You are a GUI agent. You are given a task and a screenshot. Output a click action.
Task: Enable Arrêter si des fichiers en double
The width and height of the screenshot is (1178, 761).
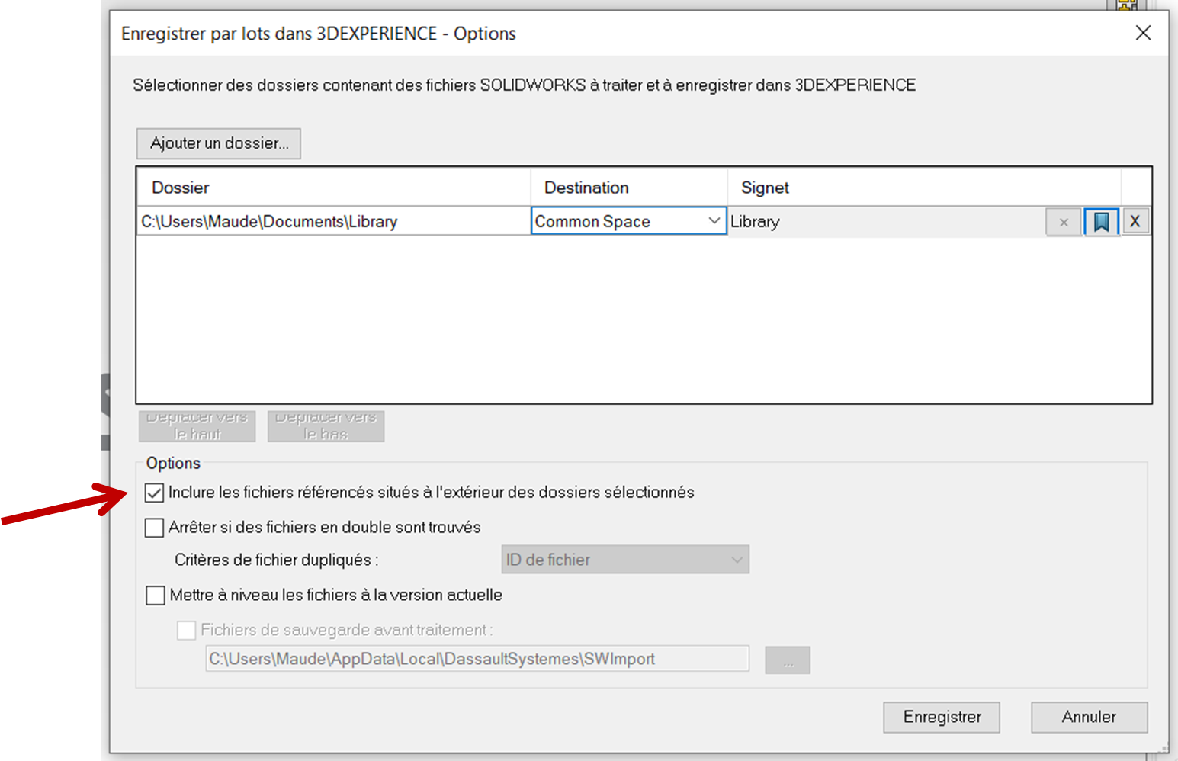[155, 528]
